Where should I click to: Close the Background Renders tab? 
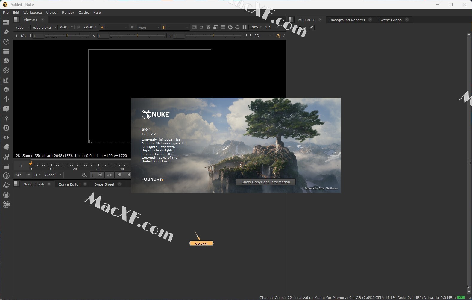tap(370, 19)
